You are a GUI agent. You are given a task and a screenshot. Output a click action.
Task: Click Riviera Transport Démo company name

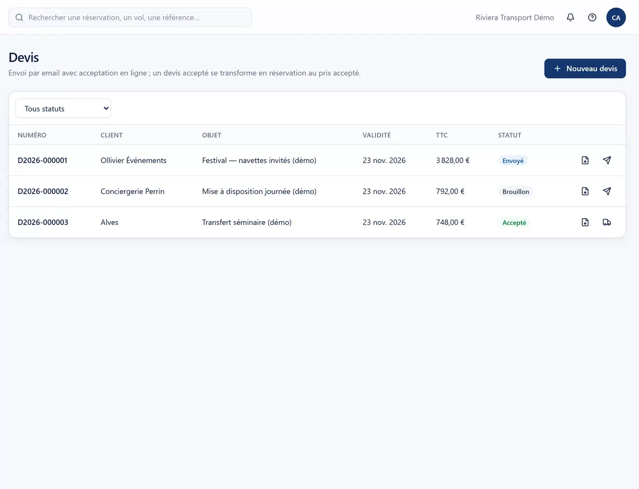pyautogui.click(x=515, y=18)
